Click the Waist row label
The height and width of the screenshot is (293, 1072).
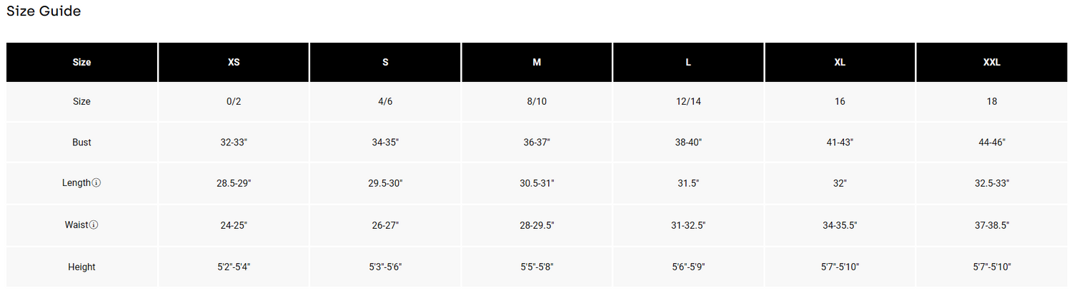tap(76, 225)
